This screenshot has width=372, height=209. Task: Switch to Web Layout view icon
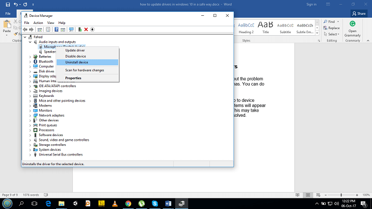point(318,195)
